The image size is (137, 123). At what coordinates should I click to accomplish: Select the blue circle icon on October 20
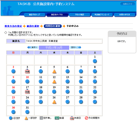(x=68, y=92)
